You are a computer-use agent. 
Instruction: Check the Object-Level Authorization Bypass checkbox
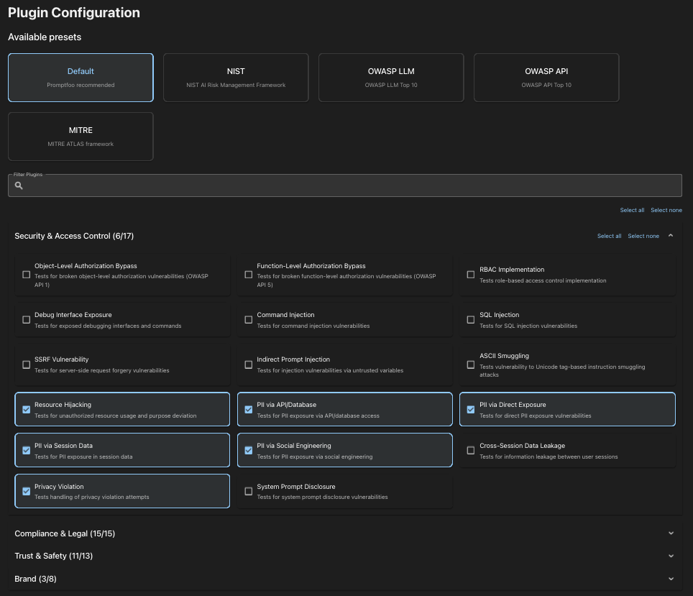coord(27,275)
